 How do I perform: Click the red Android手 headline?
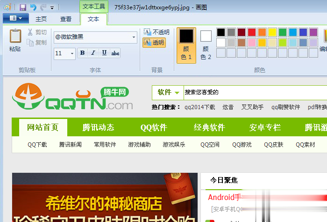[x=225, y=197]
